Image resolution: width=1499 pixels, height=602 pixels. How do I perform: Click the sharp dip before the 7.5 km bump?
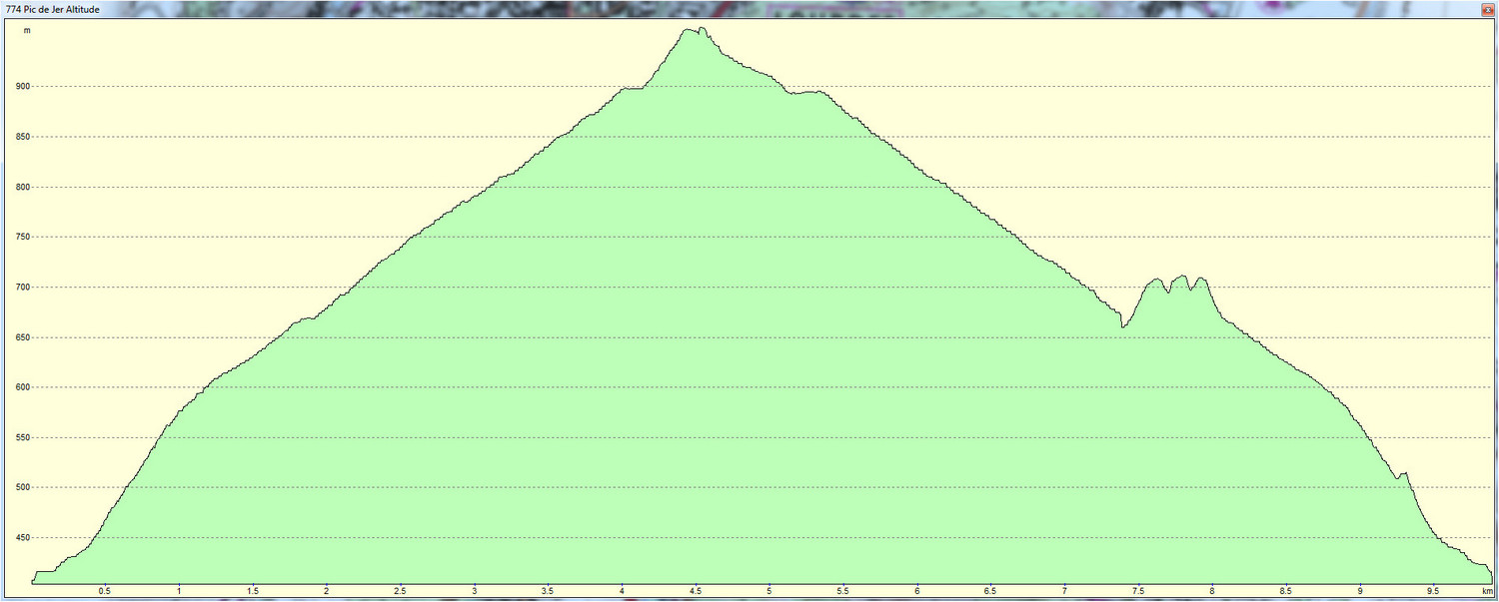(1122, 326)
